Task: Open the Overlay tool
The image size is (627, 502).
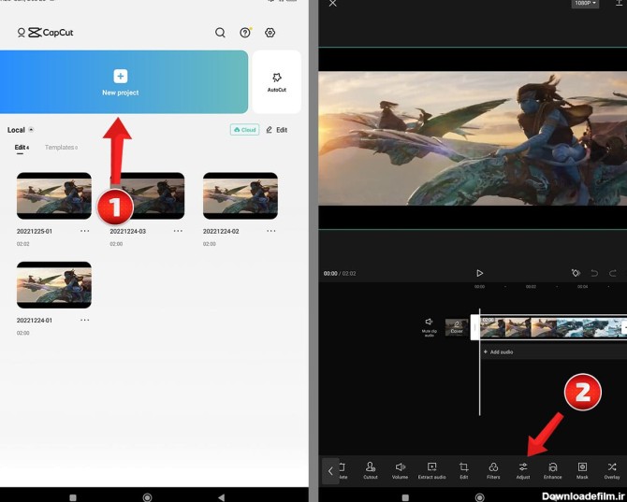Action: pos(611,469)
